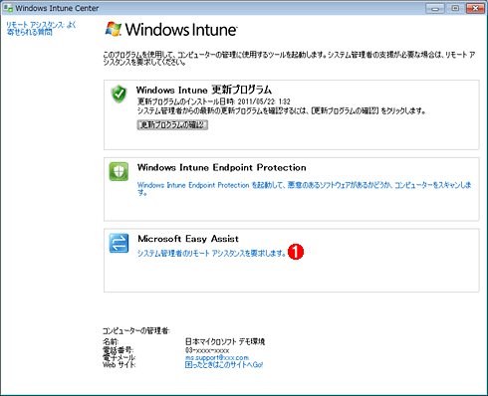Viewport: 488px width, 396px height.
Task: Click the 名前 label
Action: point(111,341)
